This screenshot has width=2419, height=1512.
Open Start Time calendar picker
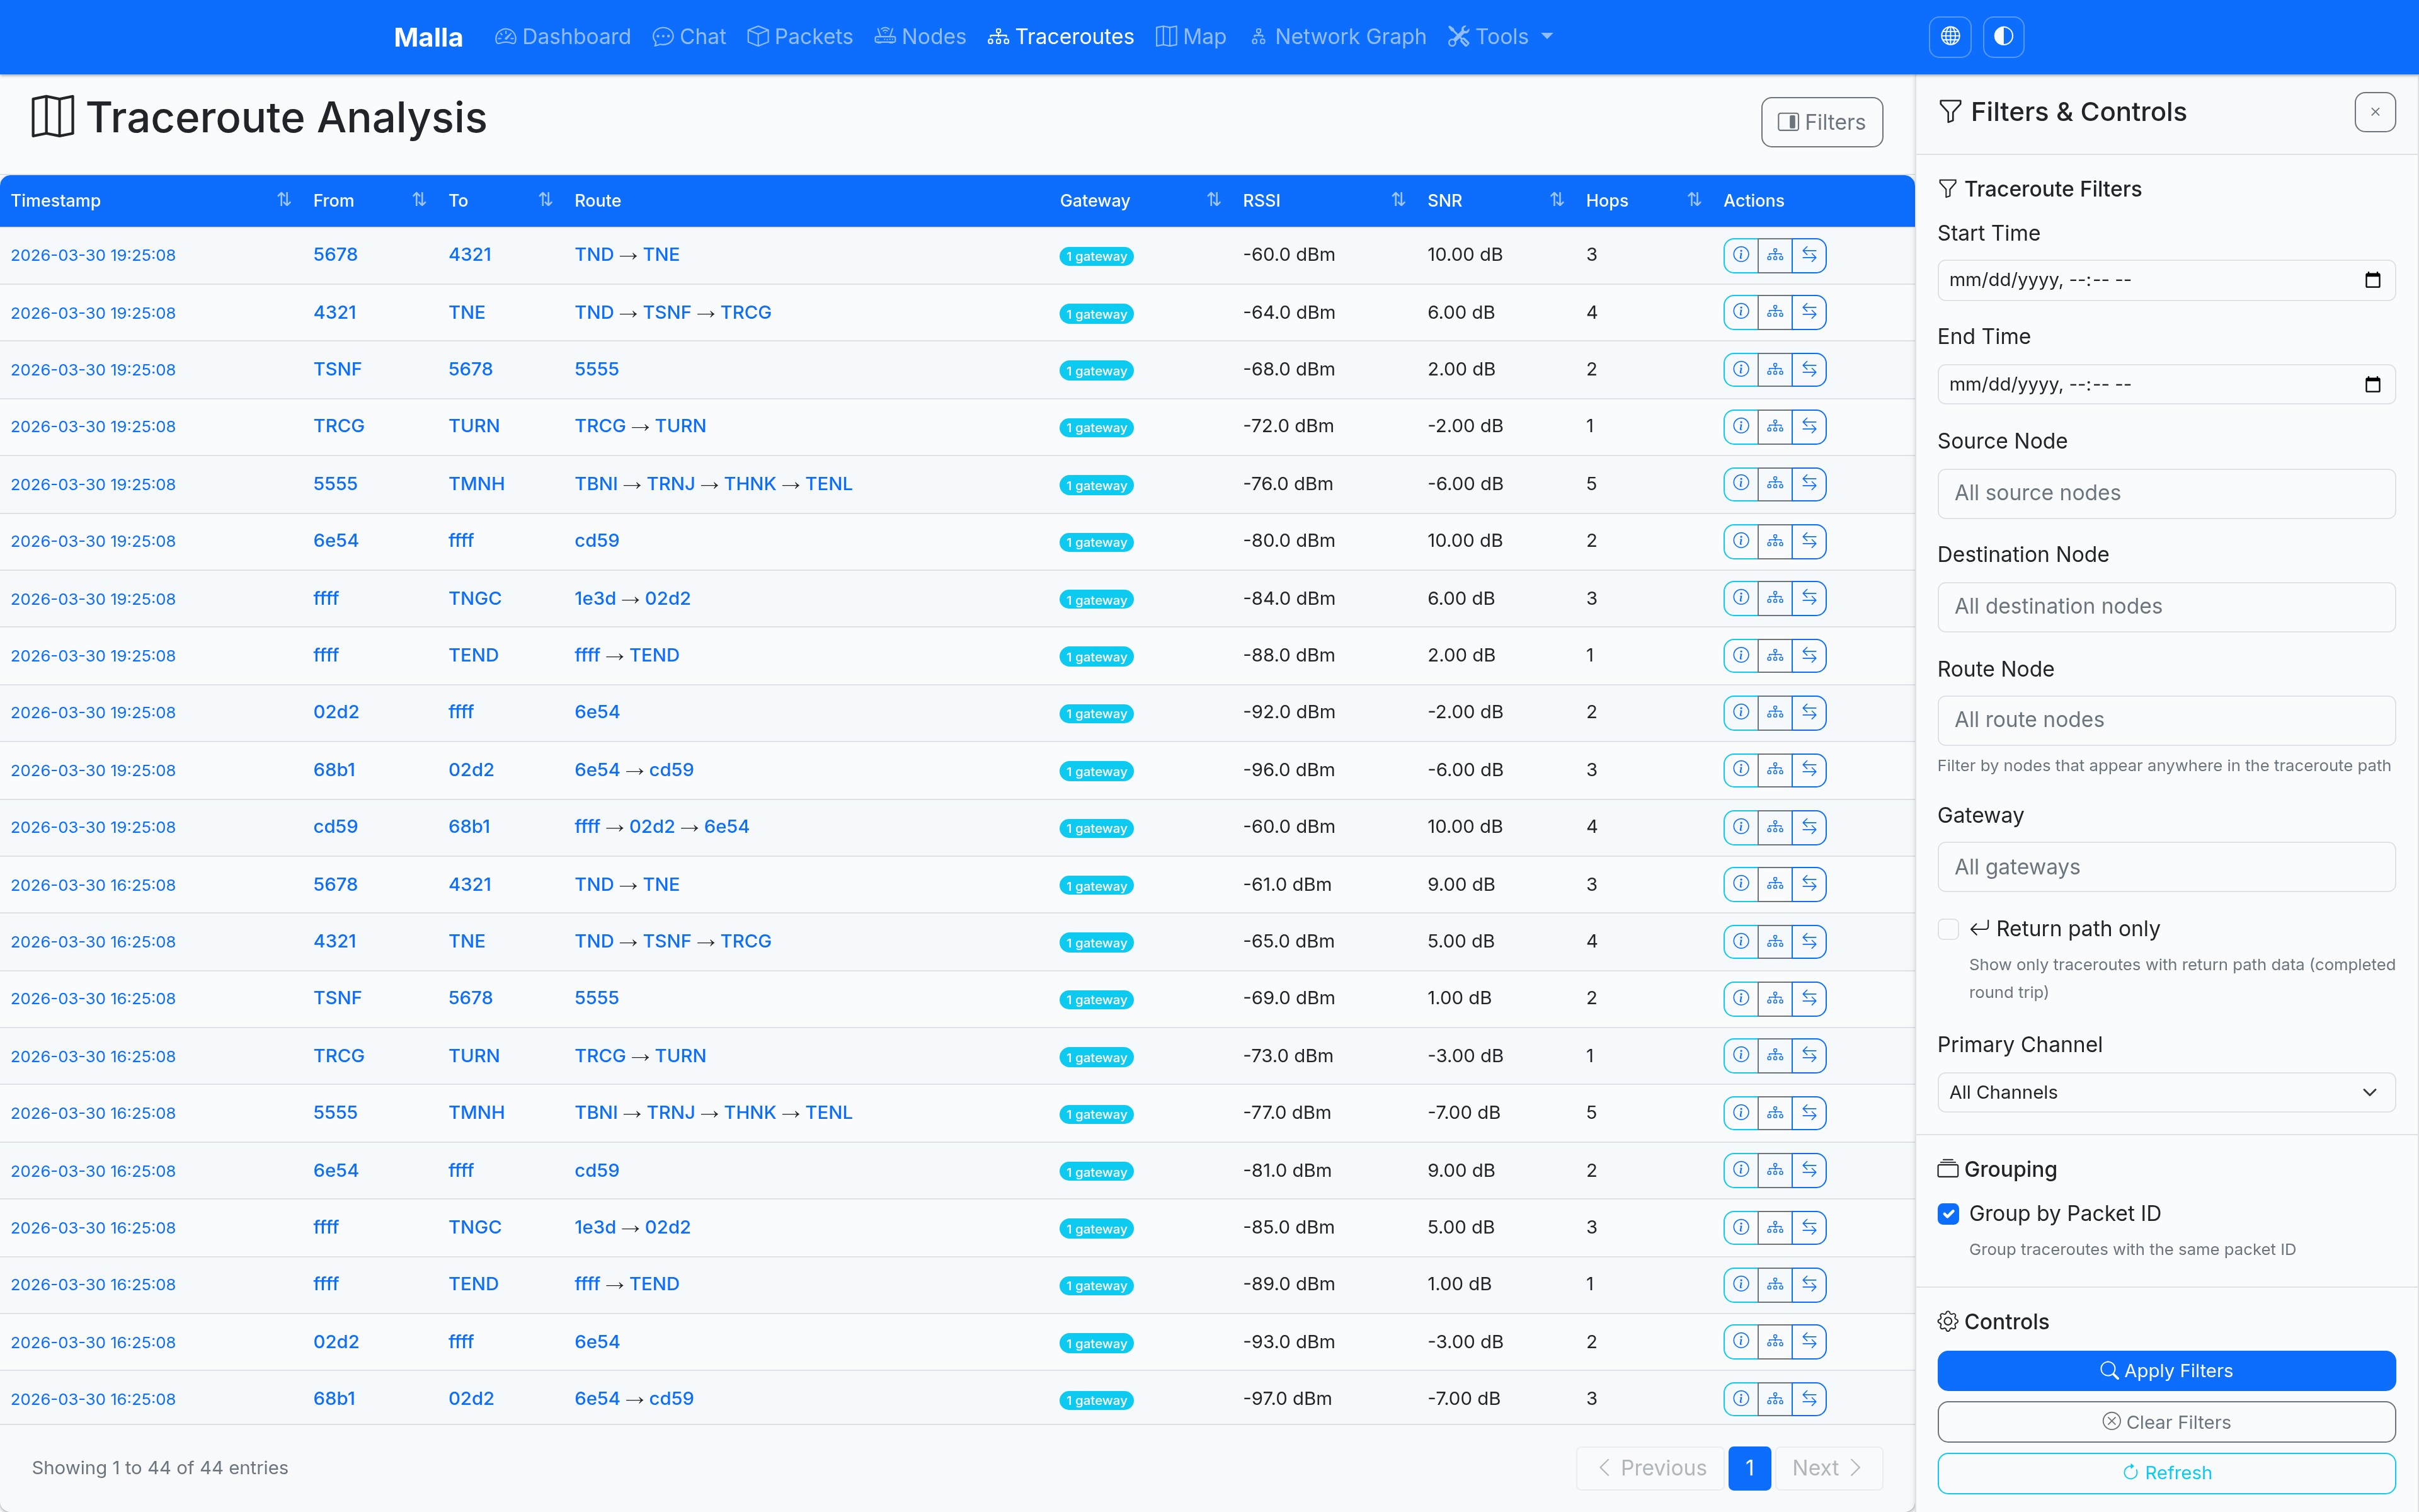coord(2372,280)
